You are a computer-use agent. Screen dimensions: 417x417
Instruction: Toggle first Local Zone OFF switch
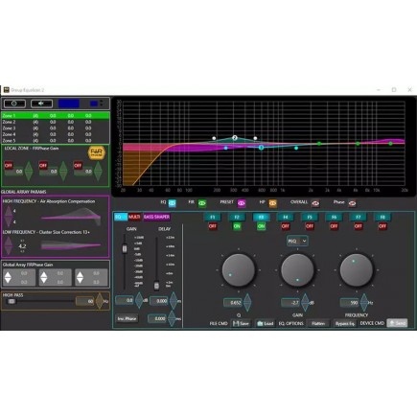[9, 165]
